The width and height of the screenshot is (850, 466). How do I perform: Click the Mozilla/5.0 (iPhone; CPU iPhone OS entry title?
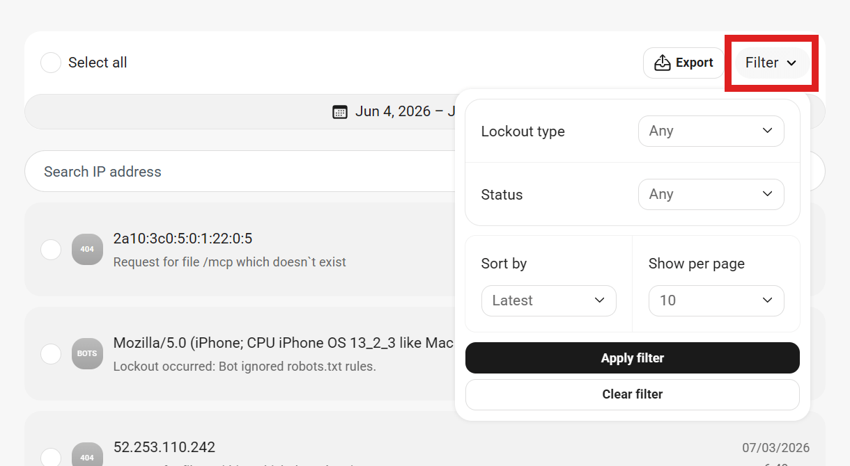(284, 343)
